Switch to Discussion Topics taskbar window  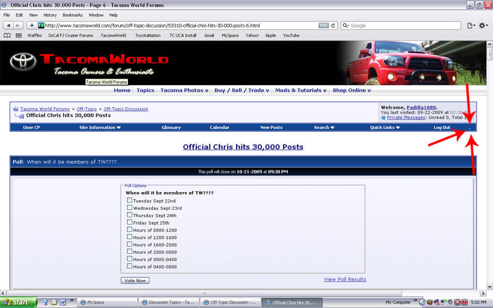click(x=169, y=302)
